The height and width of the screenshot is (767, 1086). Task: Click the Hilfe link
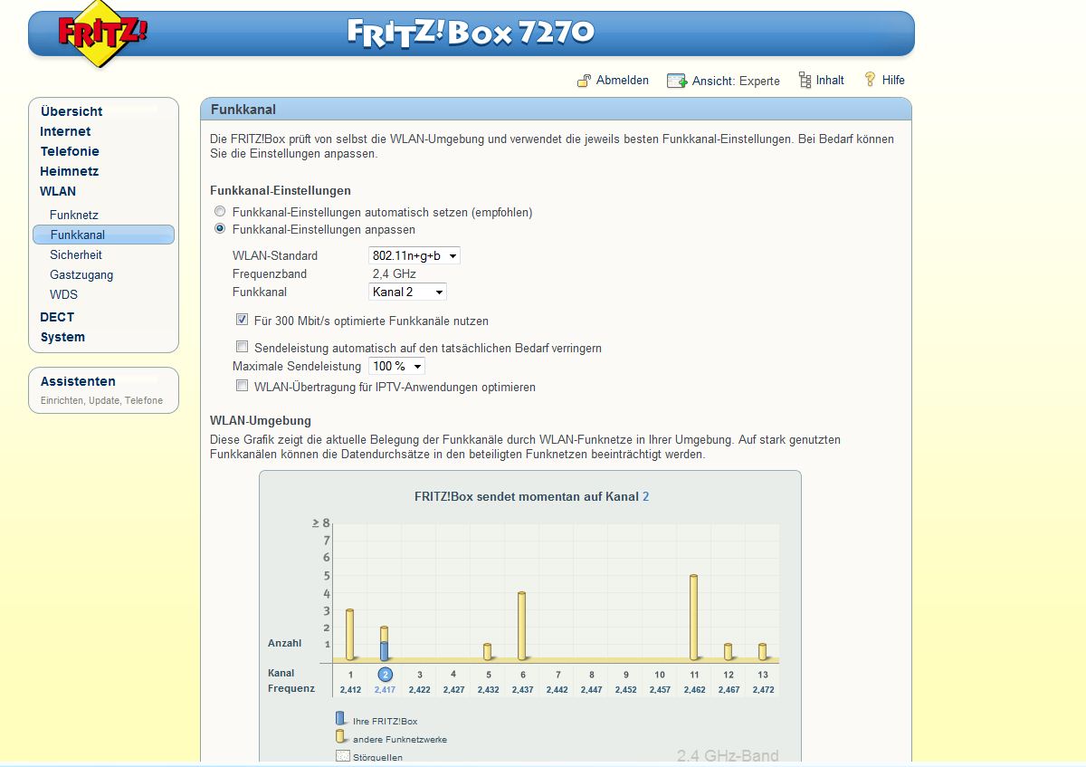coord(893,81)
